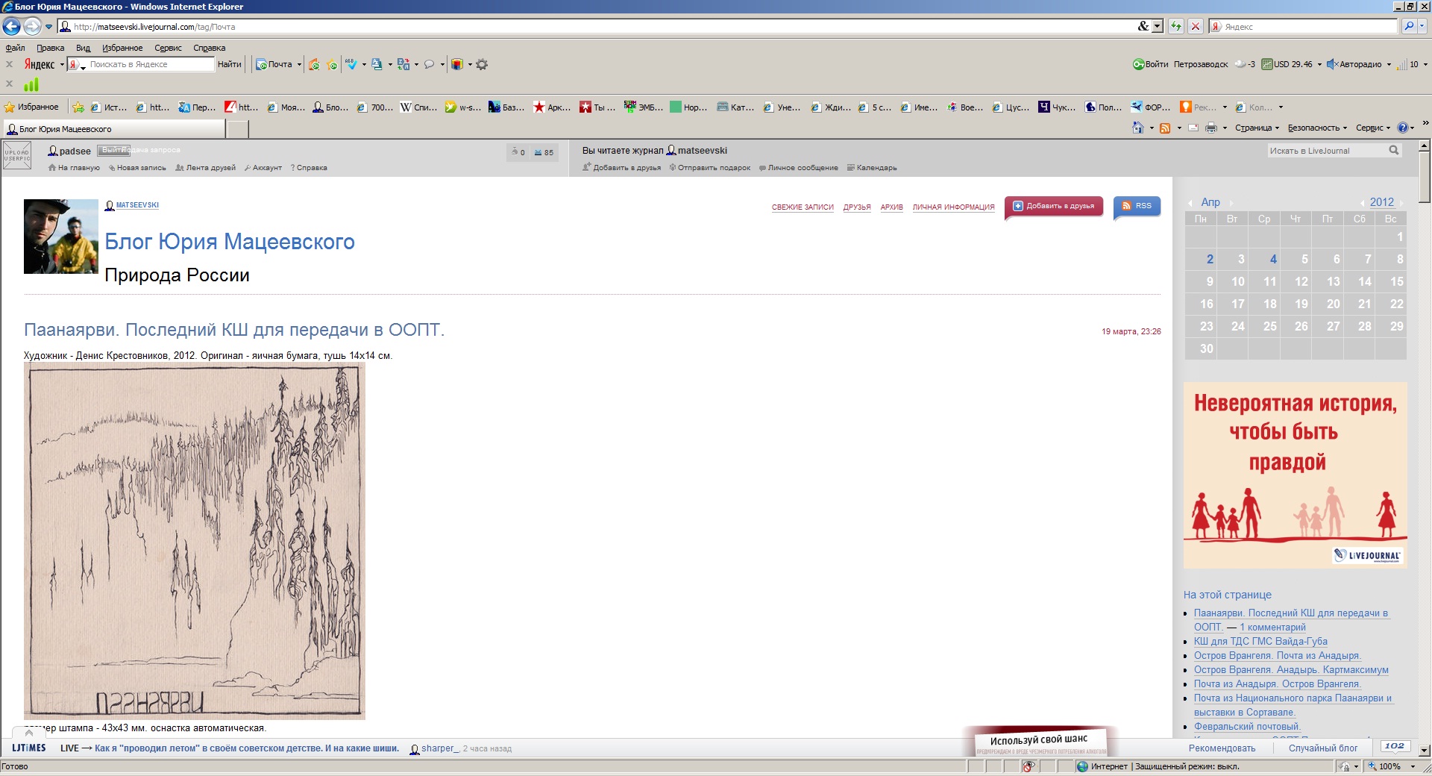1432x776 pixels.
Task: Click the Yandex page translate icon
Action: tap(403, 65)
